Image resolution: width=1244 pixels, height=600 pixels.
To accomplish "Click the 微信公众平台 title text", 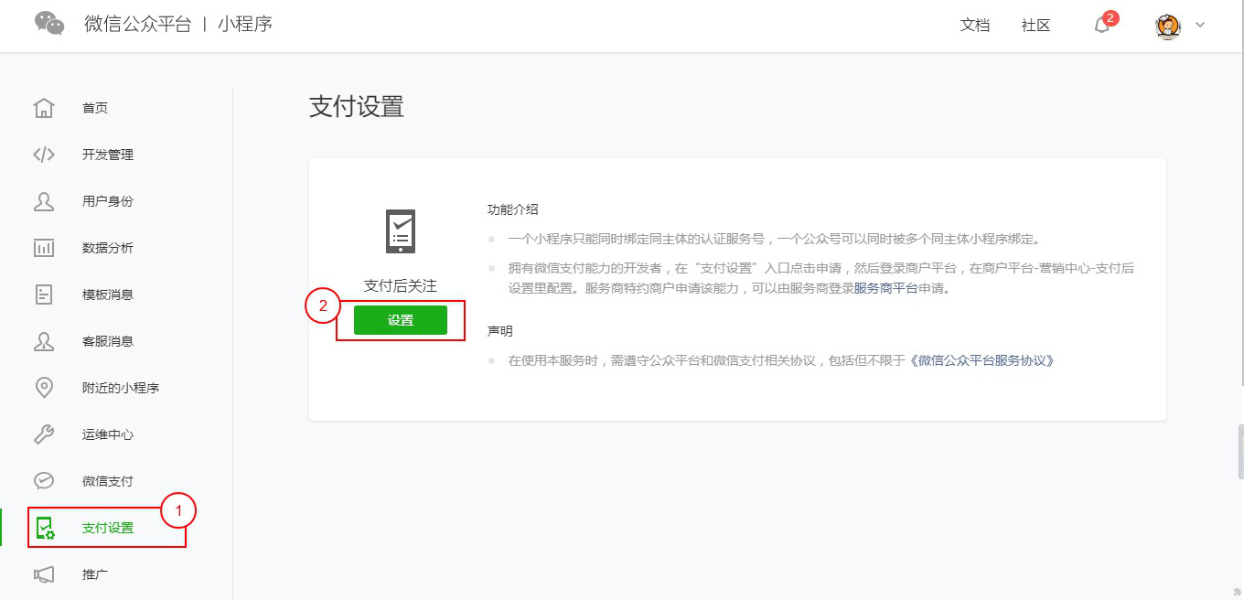I will click(138, 25).
